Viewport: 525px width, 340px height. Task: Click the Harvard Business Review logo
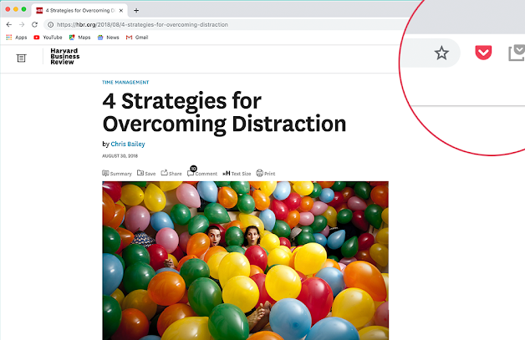pos(65,56)
